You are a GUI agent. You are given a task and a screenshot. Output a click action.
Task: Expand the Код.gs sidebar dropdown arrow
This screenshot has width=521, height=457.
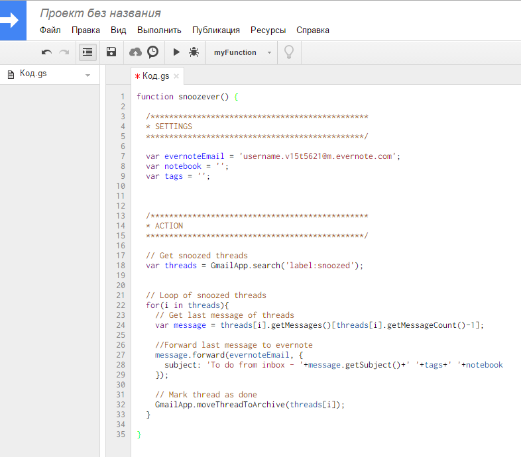(x=87, y=76)
